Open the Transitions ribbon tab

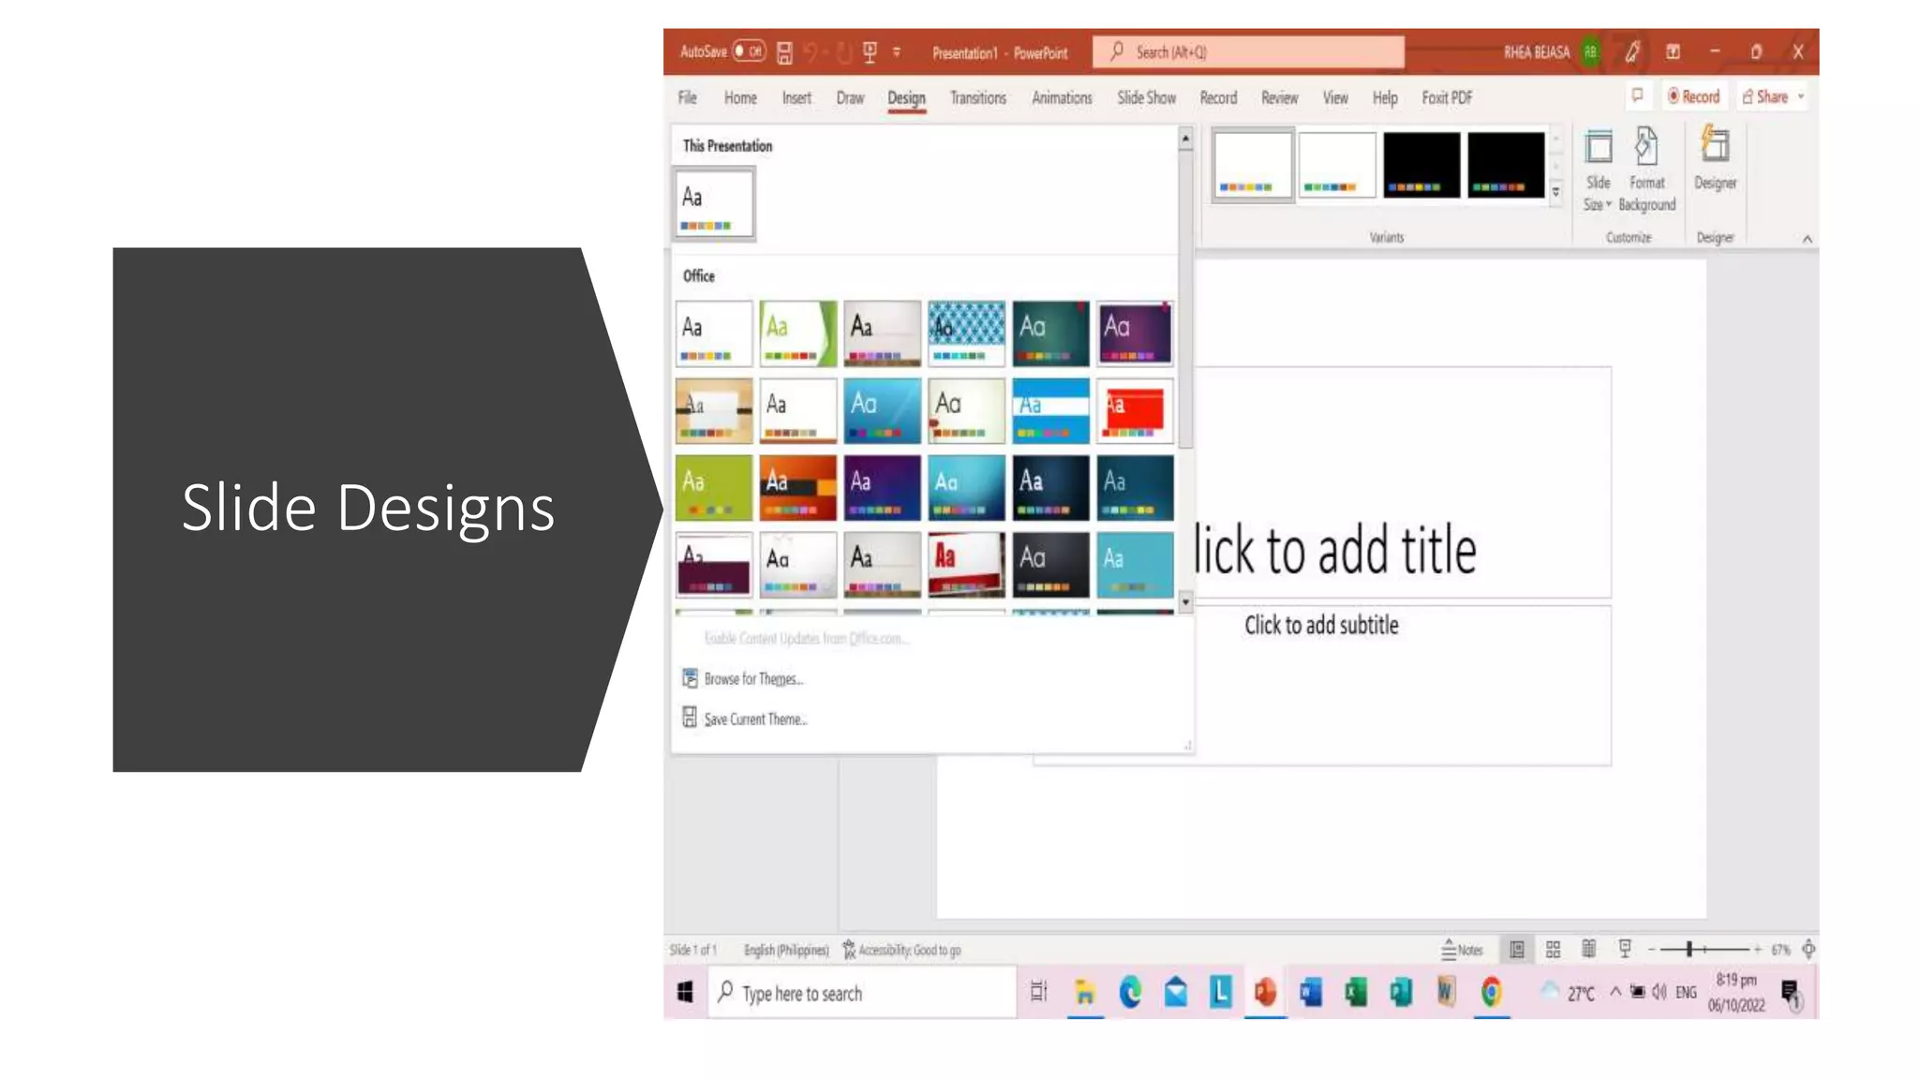[x=977, y=97]
